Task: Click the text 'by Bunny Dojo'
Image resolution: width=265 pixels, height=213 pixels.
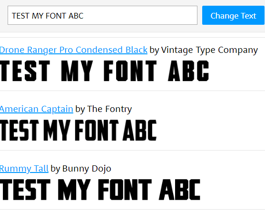Action: coord(81,169)
